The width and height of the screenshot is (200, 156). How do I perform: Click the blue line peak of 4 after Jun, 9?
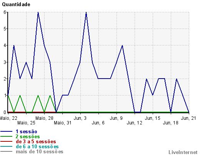(x=122, y=45)
